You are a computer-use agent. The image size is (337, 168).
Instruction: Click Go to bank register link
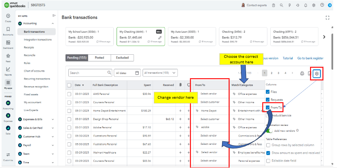(311, 58)
